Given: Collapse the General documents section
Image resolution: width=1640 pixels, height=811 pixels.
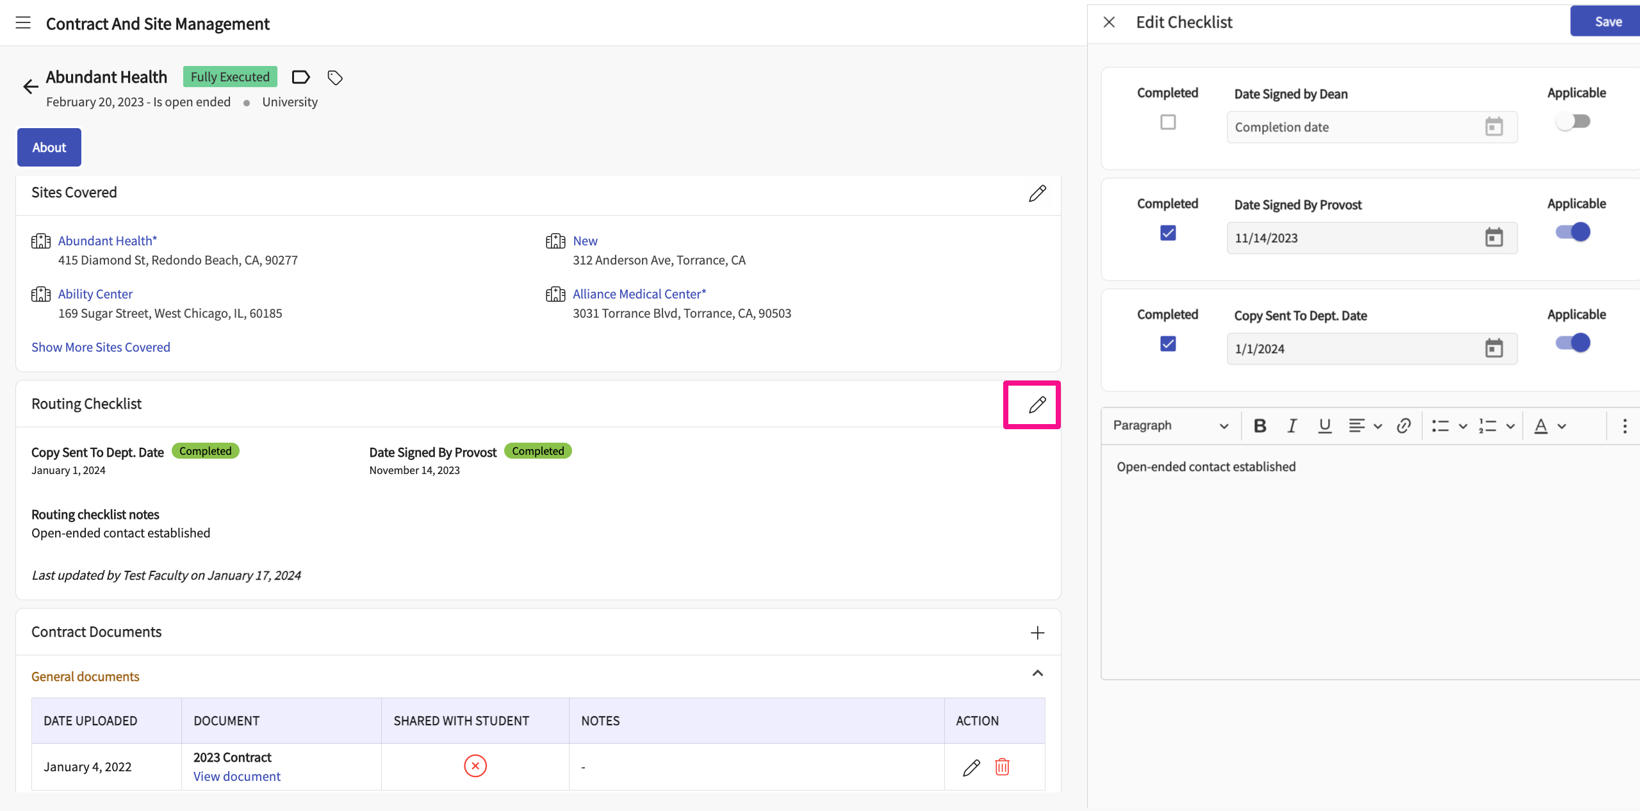Looking at the screenshot, I should pyautogui.click(x=1037, y=673).
